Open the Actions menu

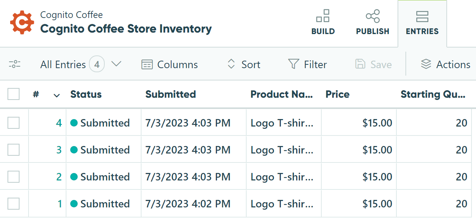445,64
